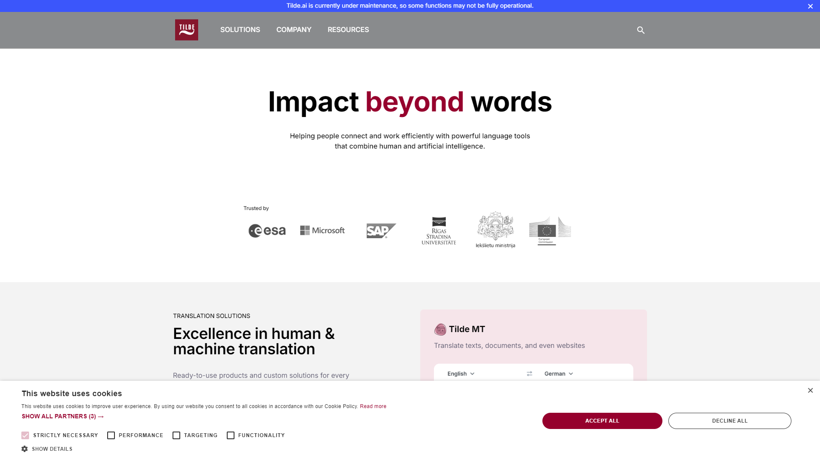Click the ESA trusted partner logo
Screen dimensions: 820x461
coord(267,230)
